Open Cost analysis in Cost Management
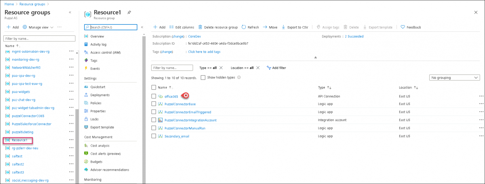The width and height of the screenshot is (485, 184). (99, 145)
